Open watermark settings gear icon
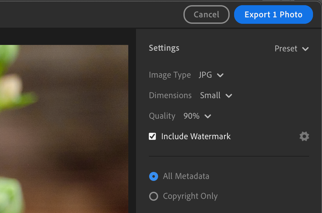 pyautogui.click(x=304, y=136)
